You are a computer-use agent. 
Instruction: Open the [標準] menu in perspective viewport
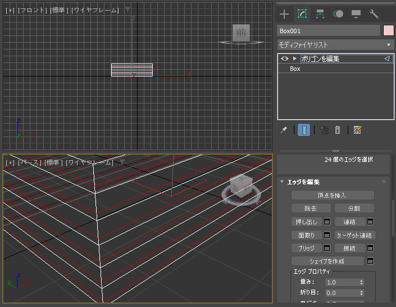[x=54, y=162]
